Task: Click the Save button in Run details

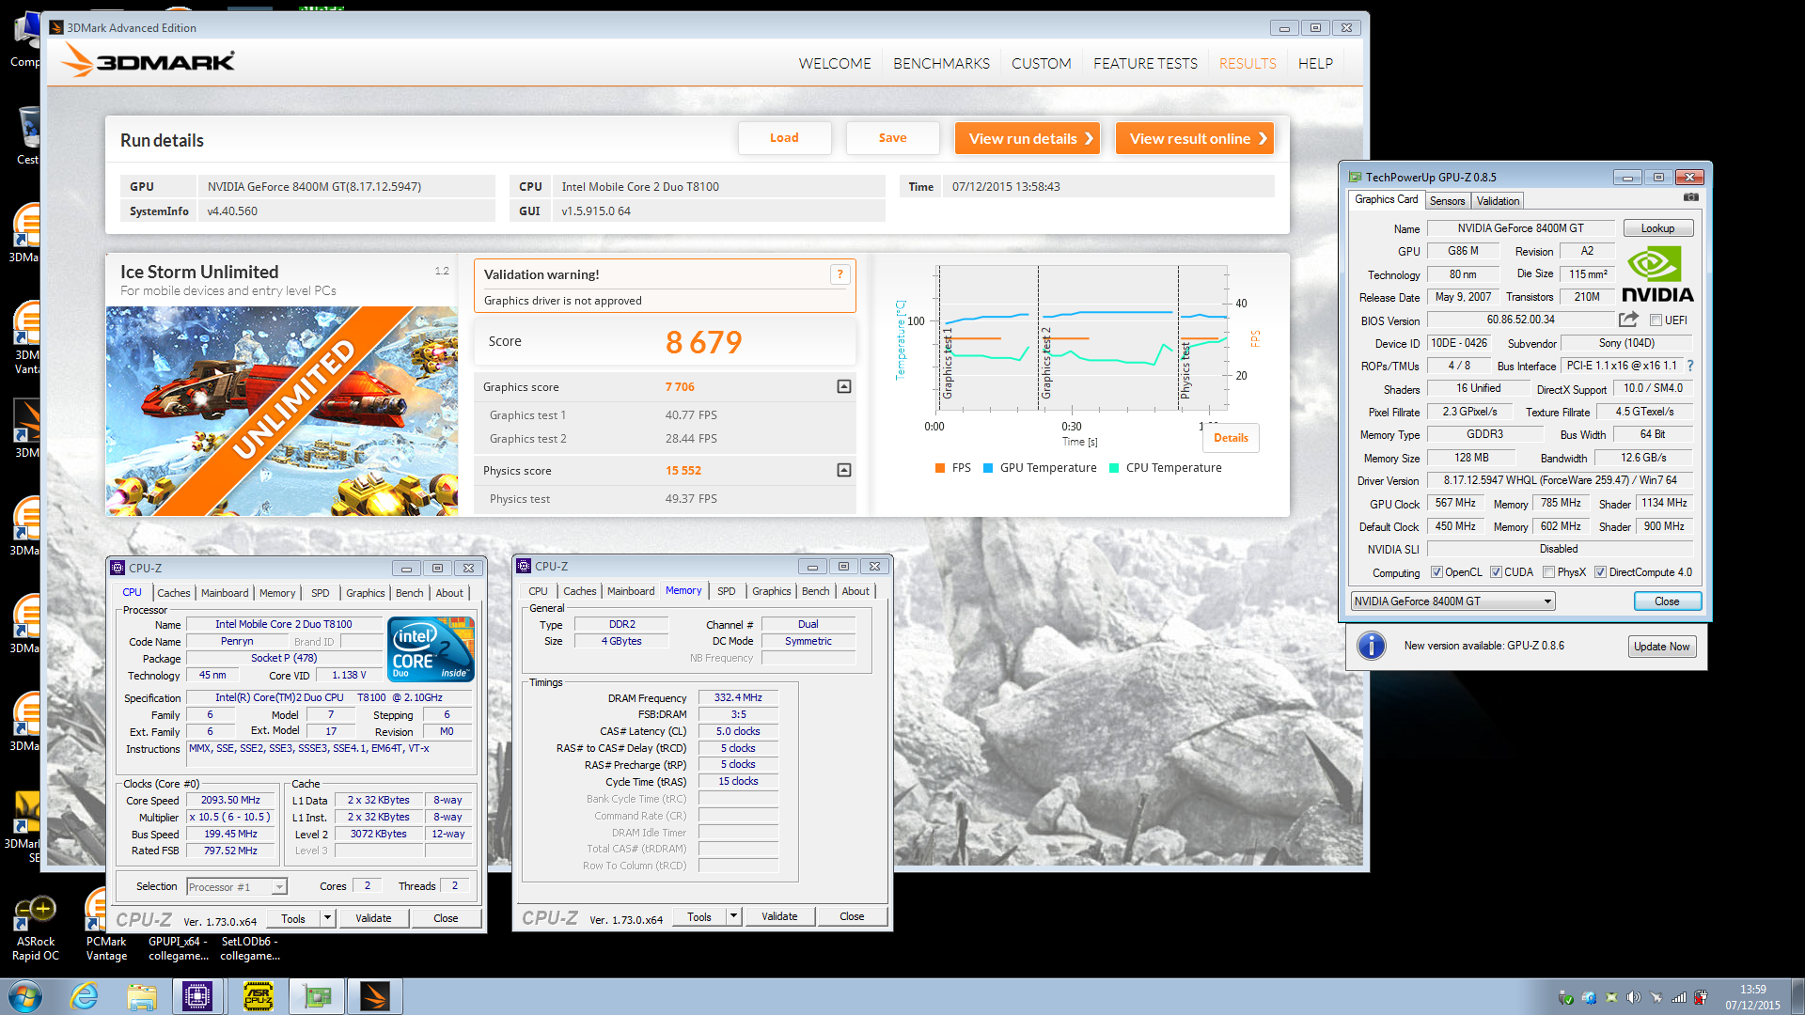Action: point(892,138)
